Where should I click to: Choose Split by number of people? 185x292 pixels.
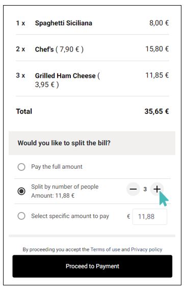(21, 191)
